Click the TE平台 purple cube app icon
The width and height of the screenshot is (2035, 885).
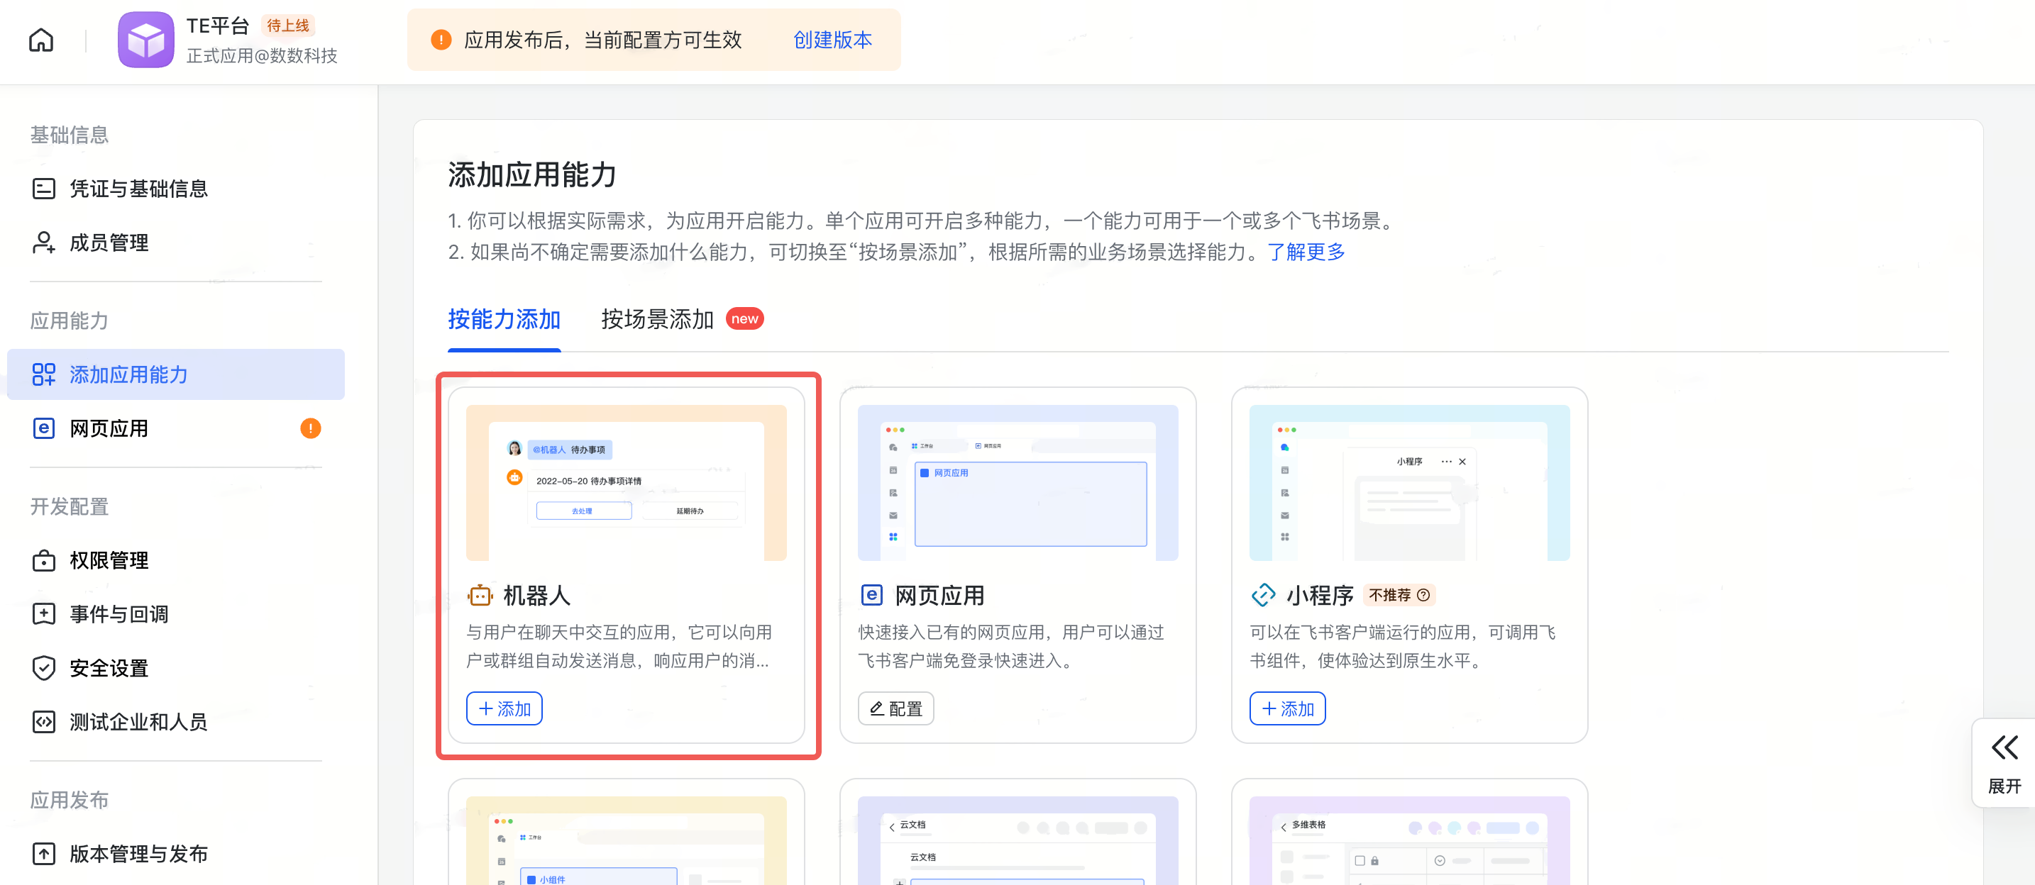[146, 40]
